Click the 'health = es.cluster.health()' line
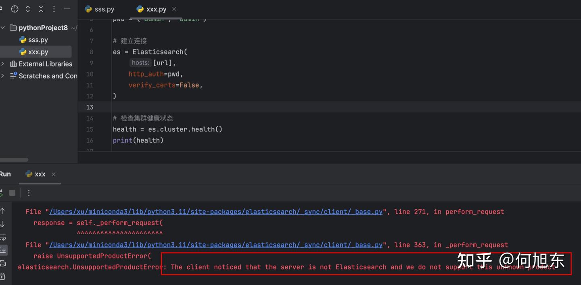 click(x=167, y=129)
